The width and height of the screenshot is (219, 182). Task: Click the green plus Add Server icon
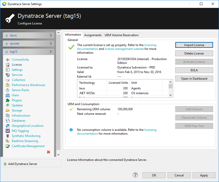pos(5,164)
